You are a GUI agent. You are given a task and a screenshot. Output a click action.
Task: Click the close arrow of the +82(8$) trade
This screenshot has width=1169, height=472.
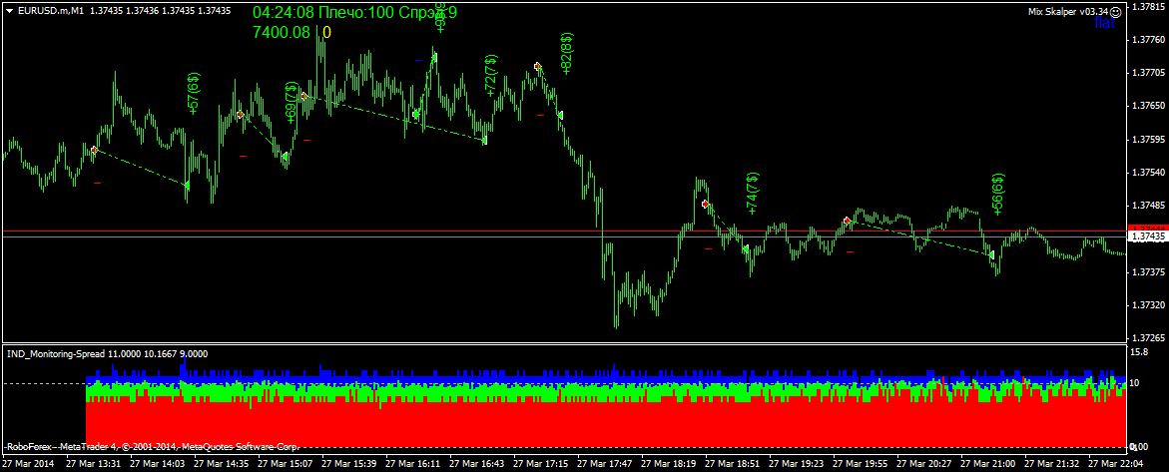tap(559, 115)
